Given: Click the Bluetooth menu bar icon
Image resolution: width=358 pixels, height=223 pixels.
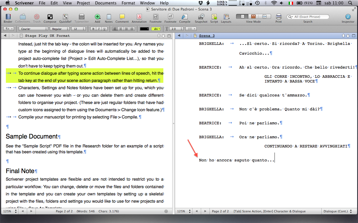Looking at the screenshot, I should tap(265, 3).
